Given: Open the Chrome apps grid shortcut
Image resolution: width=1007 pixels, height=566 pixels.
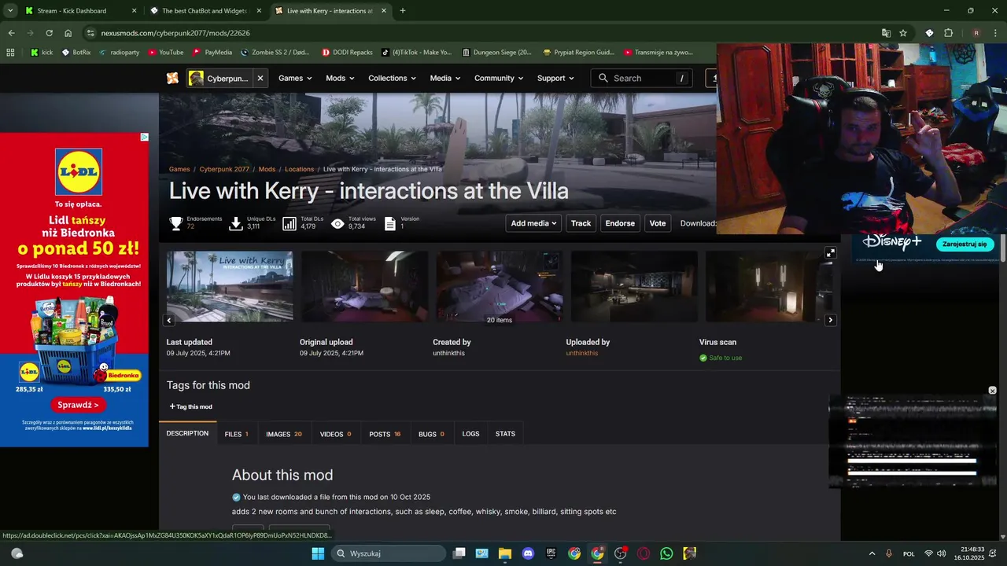Looking at the screenshot, I should click(x=10, y=53).
